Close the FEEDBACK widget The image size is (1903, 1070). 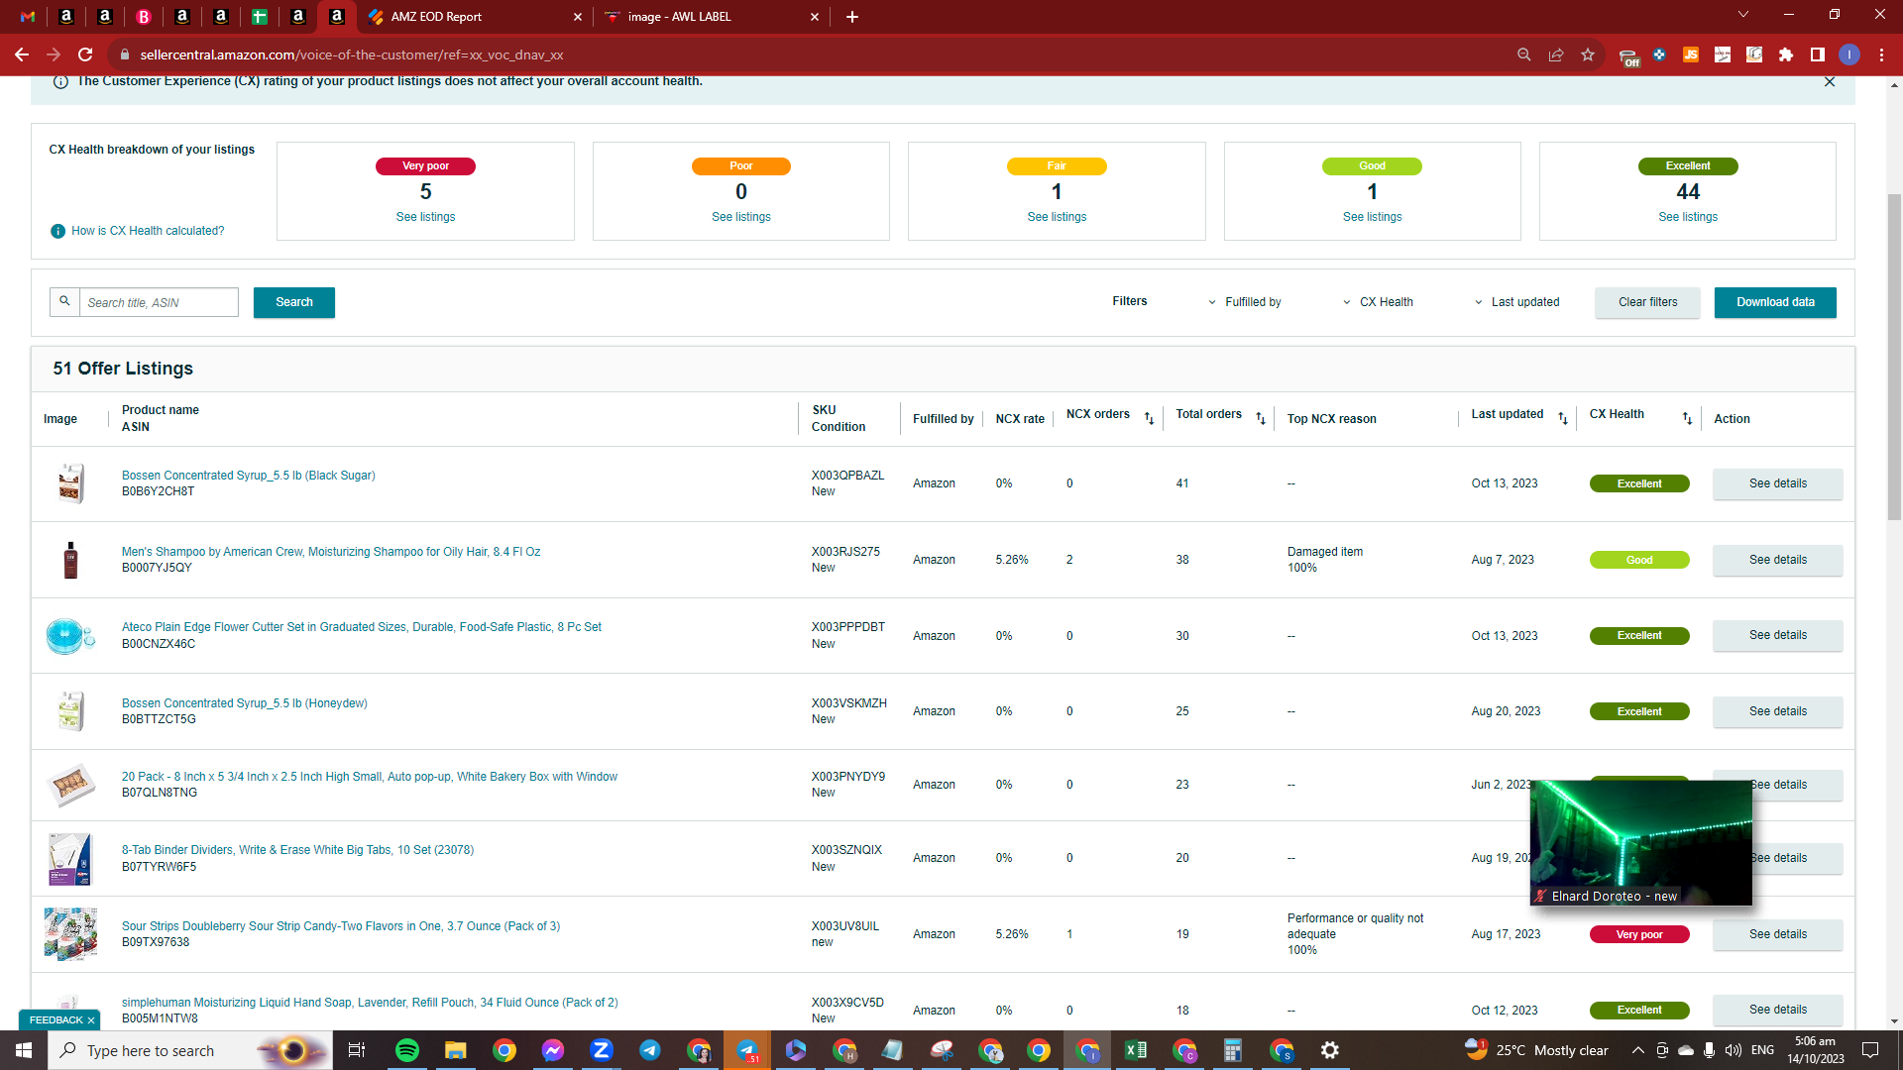(91, 1020)
